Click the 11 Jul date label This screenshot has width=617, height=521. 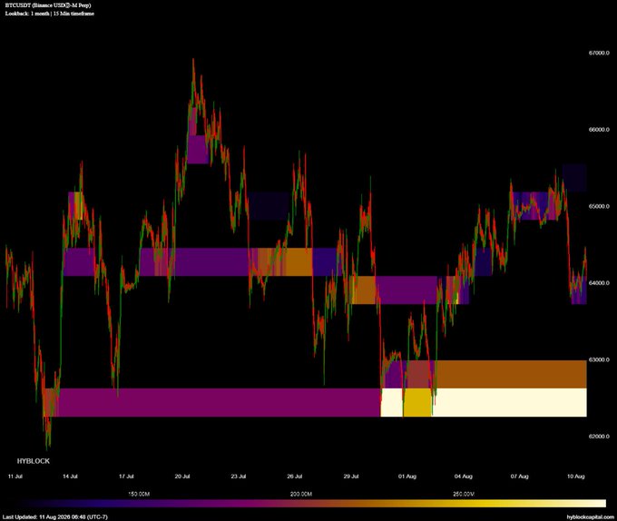(15, 477)
